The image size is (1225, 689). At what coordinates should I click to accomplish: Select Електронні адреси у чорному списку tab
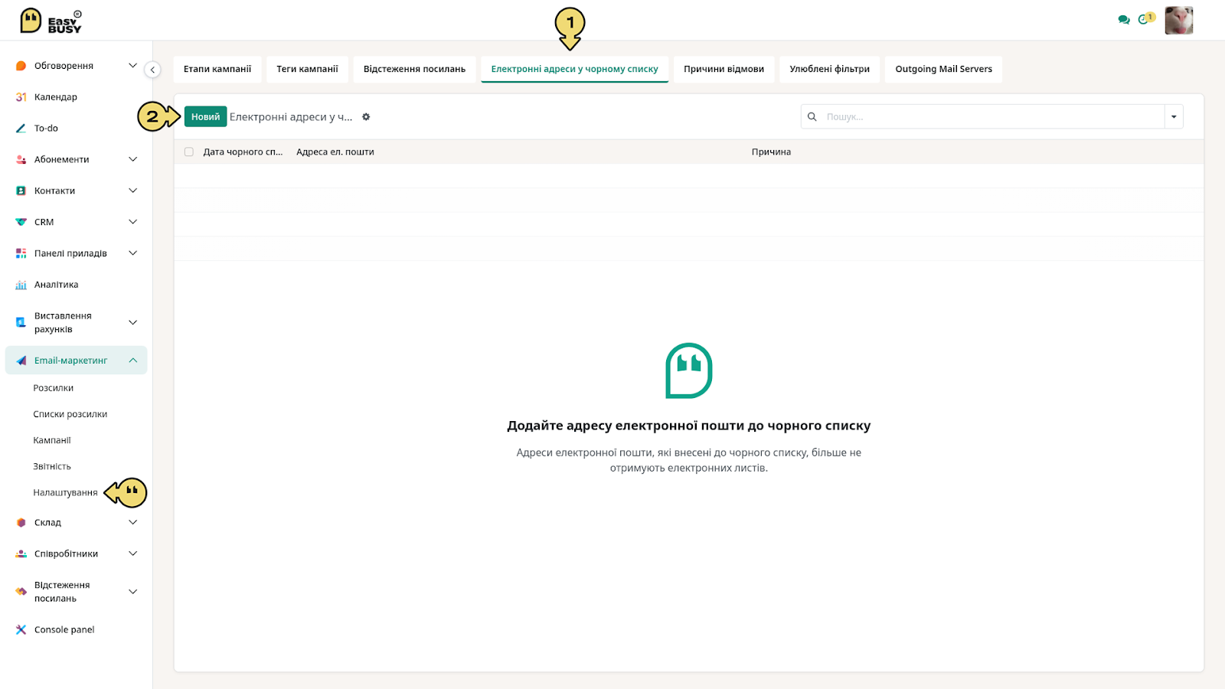pyautogui.click(x=574, y=69)
